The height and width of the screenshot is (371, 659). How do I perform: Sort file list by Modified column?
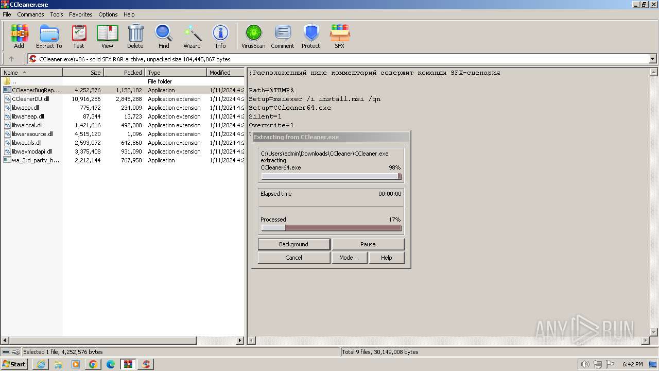[226, 73]
